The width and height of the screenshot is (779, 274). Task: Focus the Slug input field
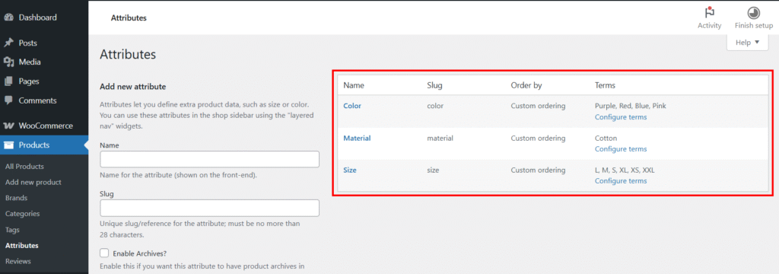209,208
